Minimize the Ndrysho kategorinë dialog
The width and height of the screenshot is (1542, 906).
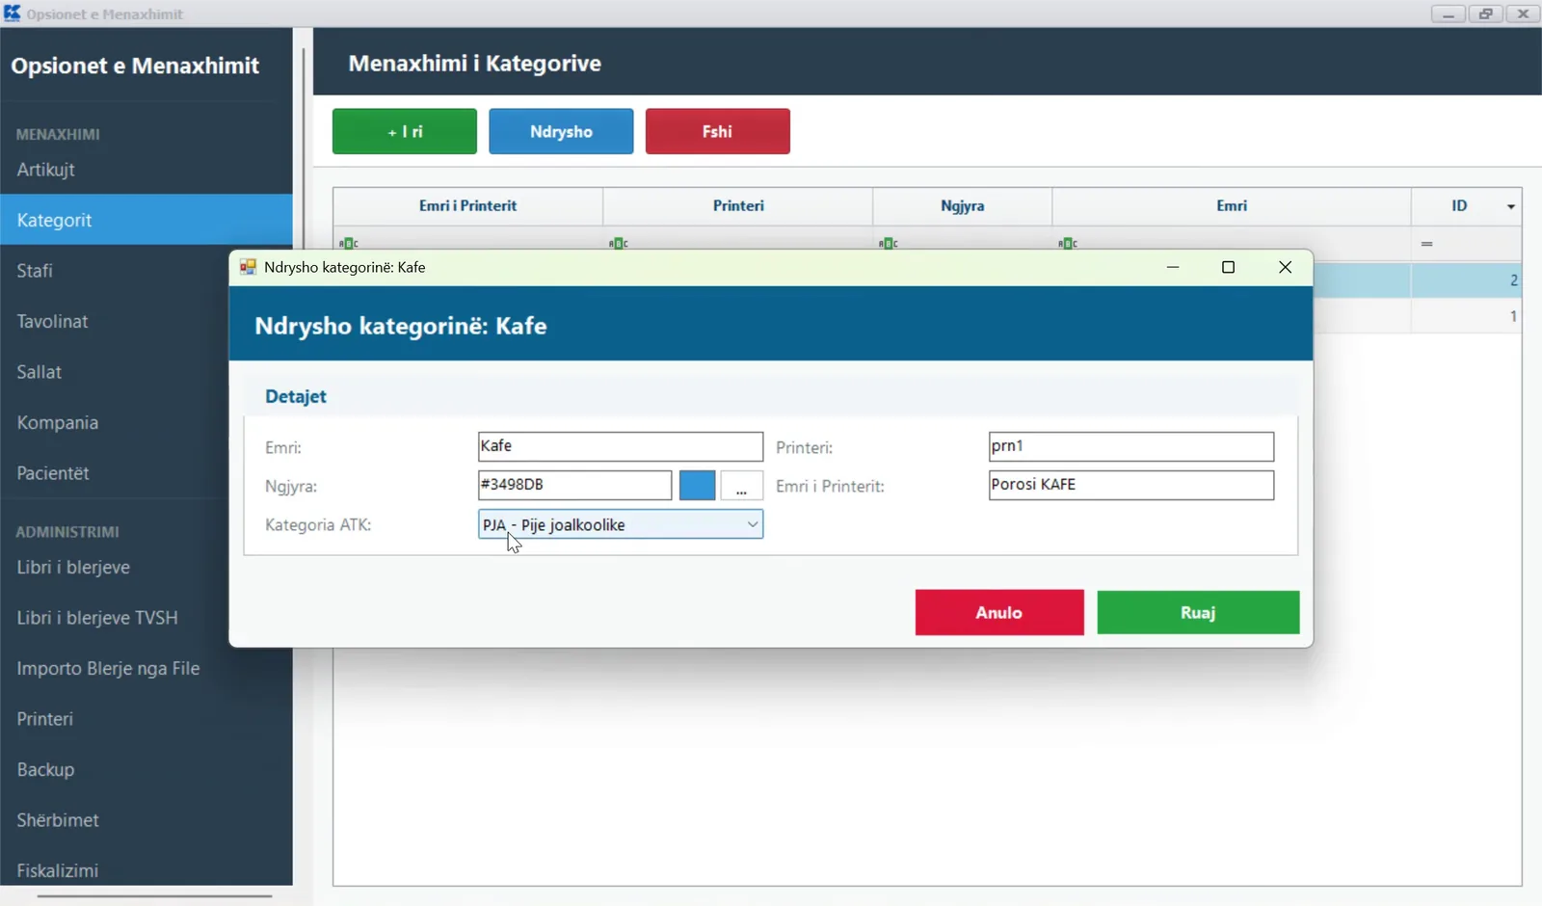point(1173,267)
